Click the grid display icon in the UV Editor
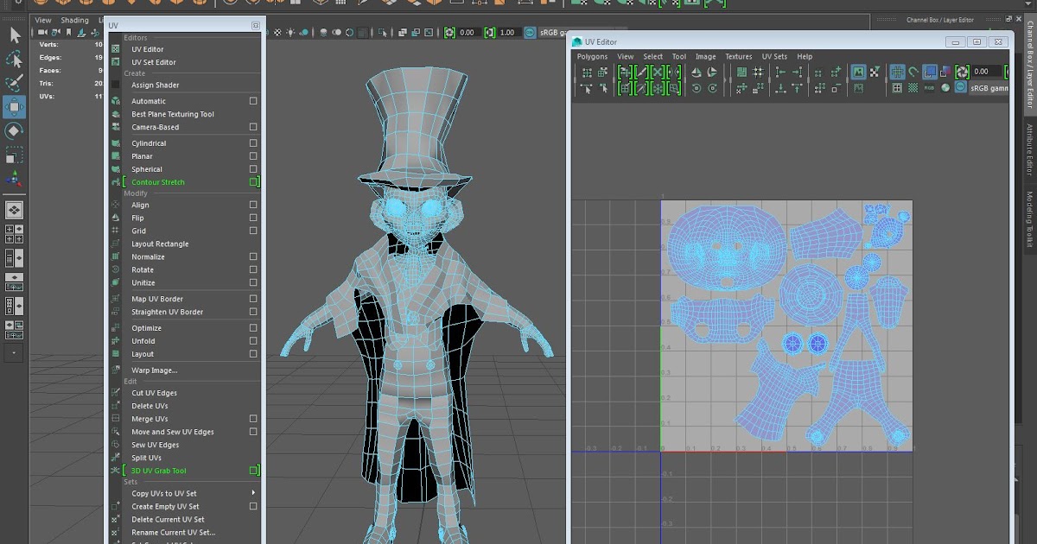 pyautogui.click(x=900, y=72)
